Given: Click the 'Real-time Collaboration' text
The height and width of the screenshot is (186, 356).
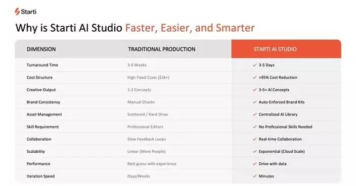Looking at the screenshot, I should pyautogui.click(x=280, y=139).
